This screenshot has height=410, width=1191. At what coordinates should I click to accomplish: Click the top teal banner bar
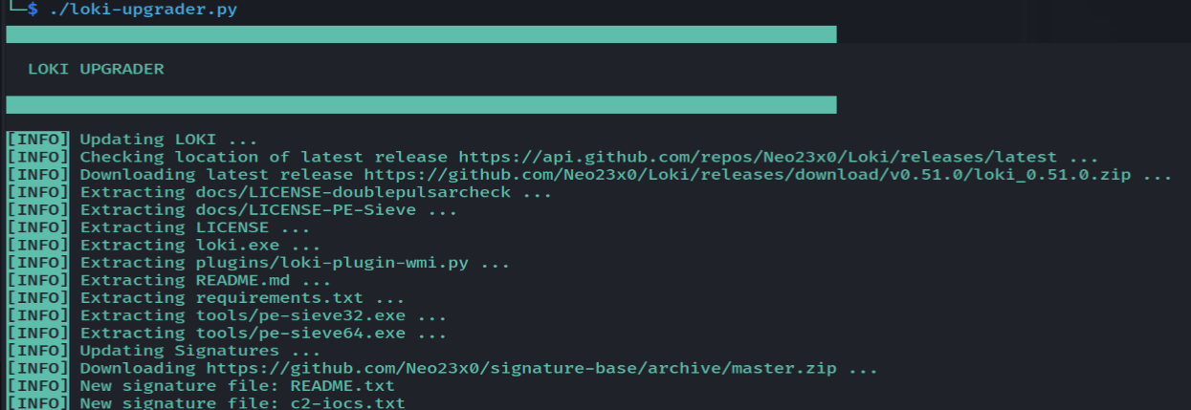click(x=421, y=34)
